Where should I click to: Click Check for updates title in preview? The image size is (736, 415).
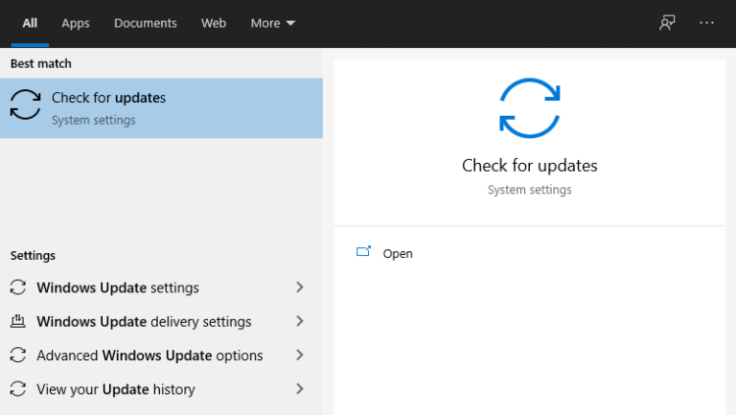(529, 166)
